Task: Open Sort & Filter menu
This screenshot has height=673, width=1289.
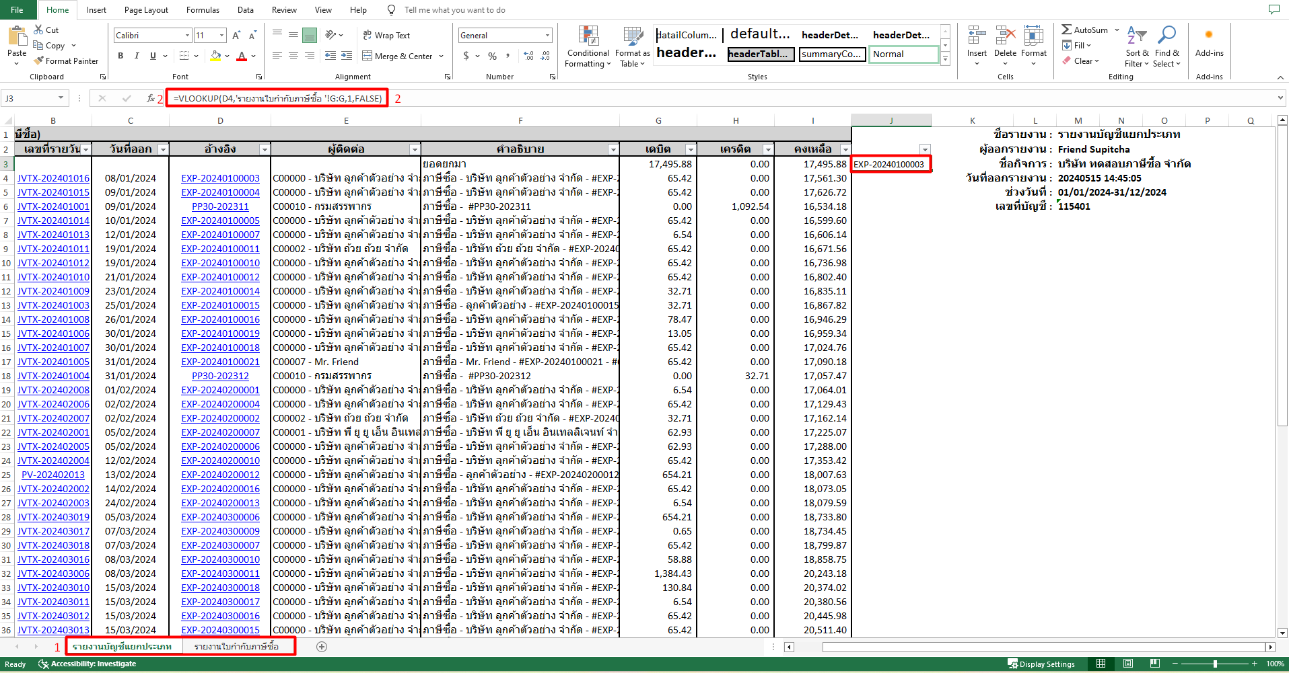Action: [1137, 46]
